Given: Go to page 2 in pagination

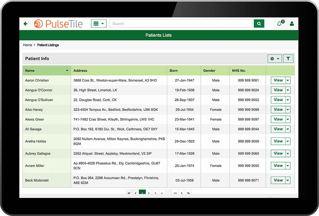Looking at the screenshot, I should (149, 193).
